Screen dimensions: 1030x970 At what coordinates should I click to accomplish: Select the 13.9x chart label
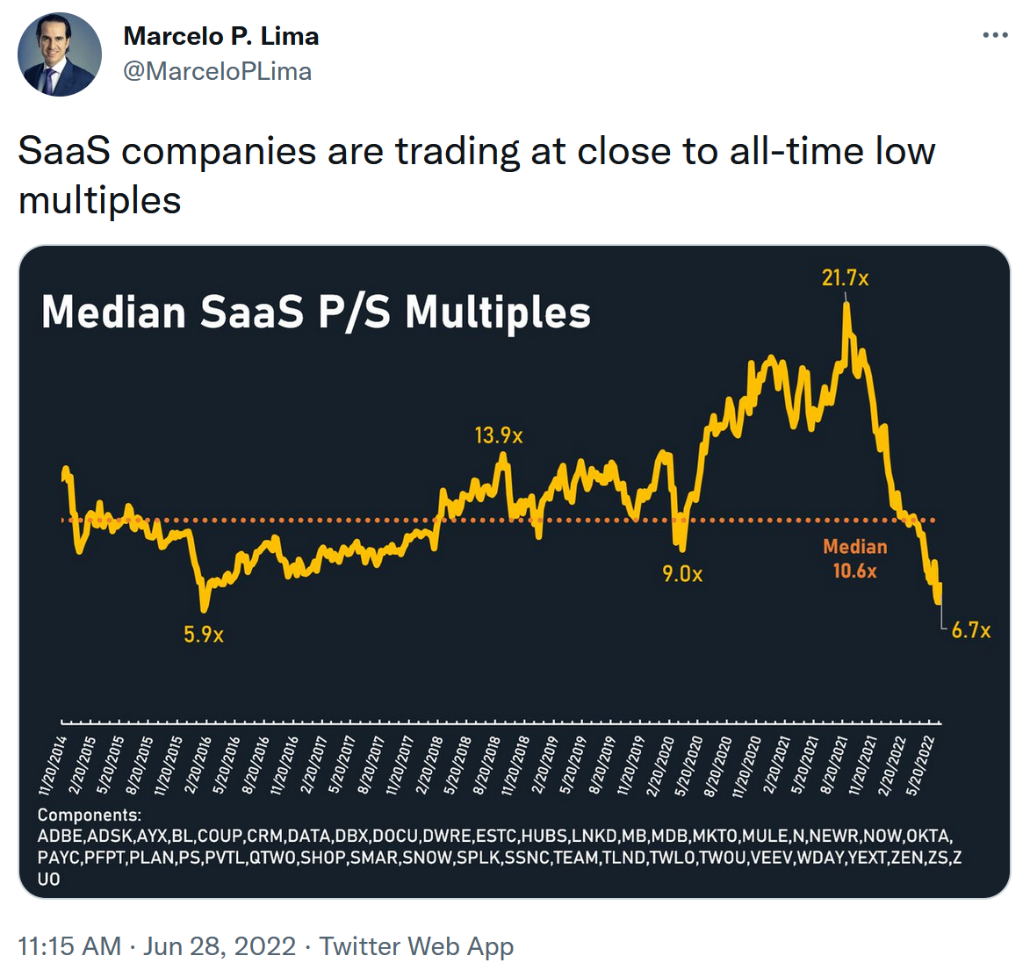tap(498, 435)
